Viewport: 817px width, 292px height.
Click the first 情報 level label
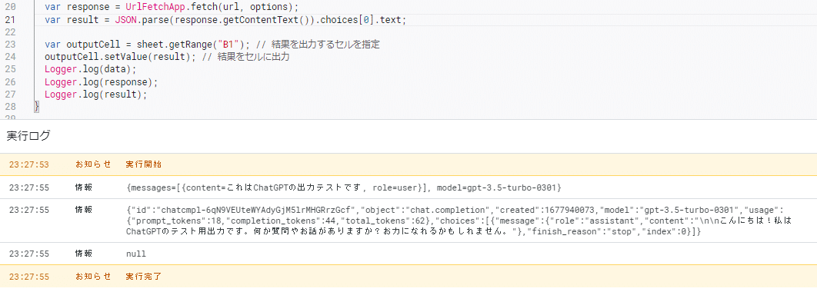(x=84, y=187)
